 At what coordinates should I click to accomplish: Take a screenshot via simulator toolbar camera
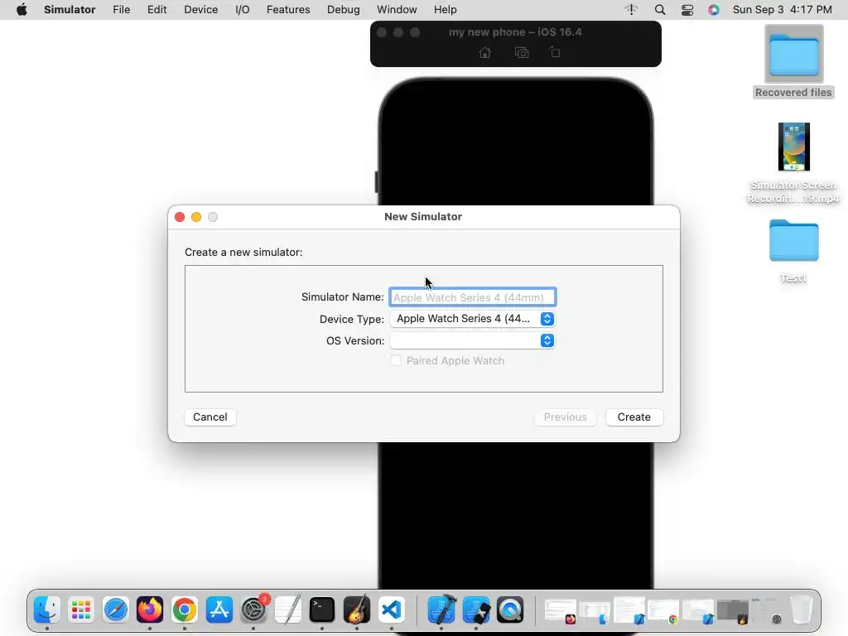point(522,52)
